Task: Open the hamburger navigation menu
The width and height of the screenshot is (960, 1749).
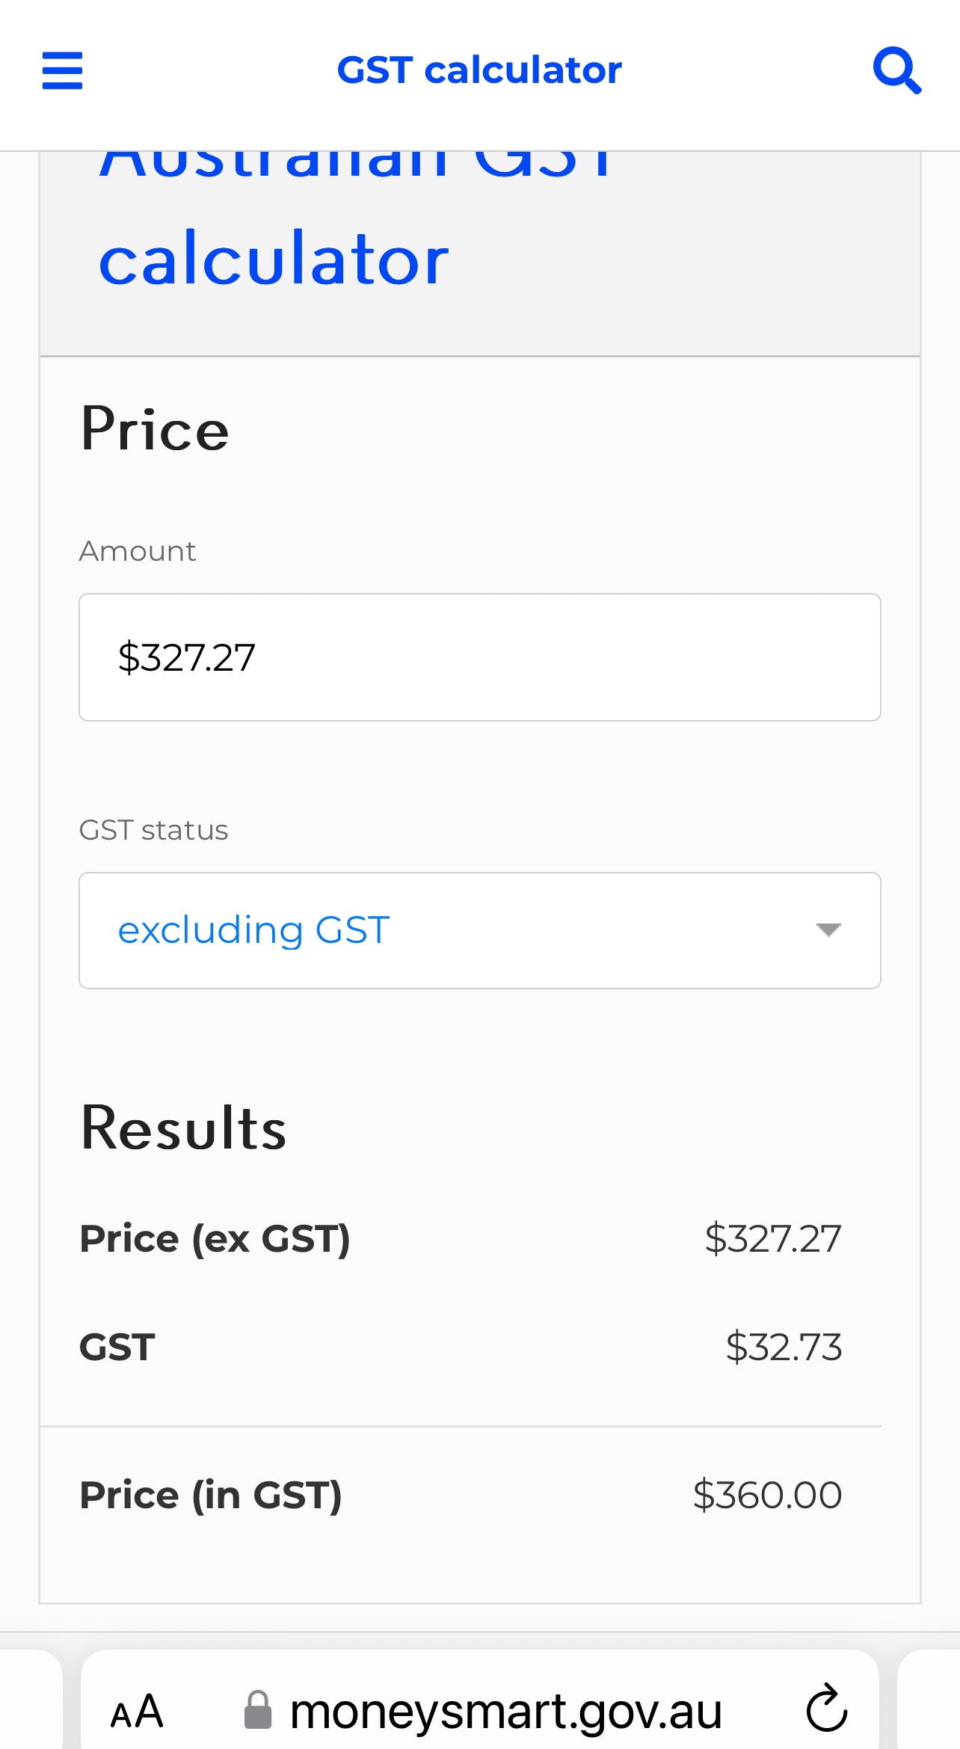Action: point(62,70)
